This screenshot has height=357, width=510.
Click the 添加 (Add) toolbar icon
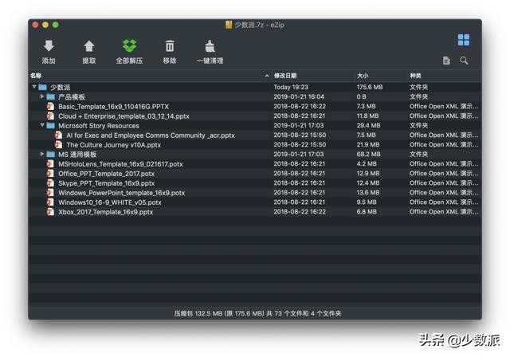(49, 46)
